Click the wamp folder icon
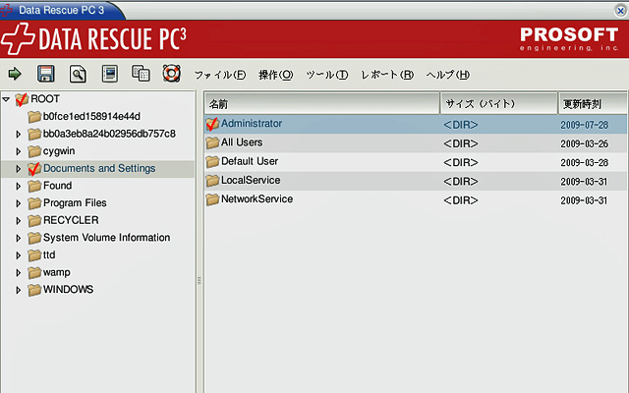Image resolution: width=629 pixels, height=393 pixels. (x=34, y=273)
